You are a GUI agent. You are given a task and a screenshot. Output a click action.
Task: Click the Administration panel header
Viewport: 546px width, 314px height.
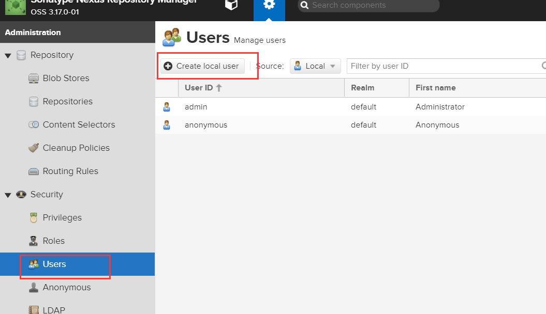78,32
